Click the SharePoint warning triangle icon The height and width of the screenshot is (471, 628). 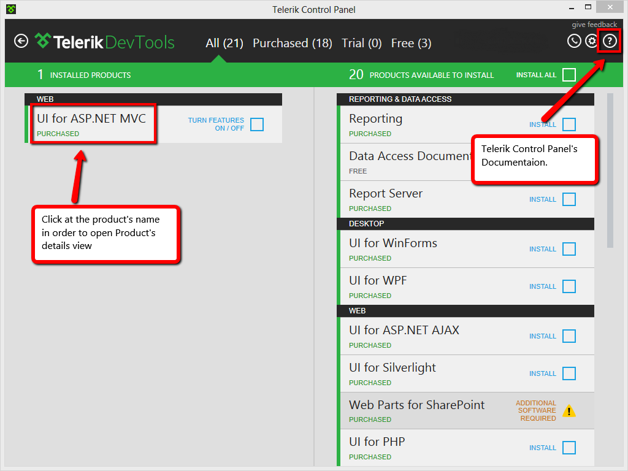569,411
